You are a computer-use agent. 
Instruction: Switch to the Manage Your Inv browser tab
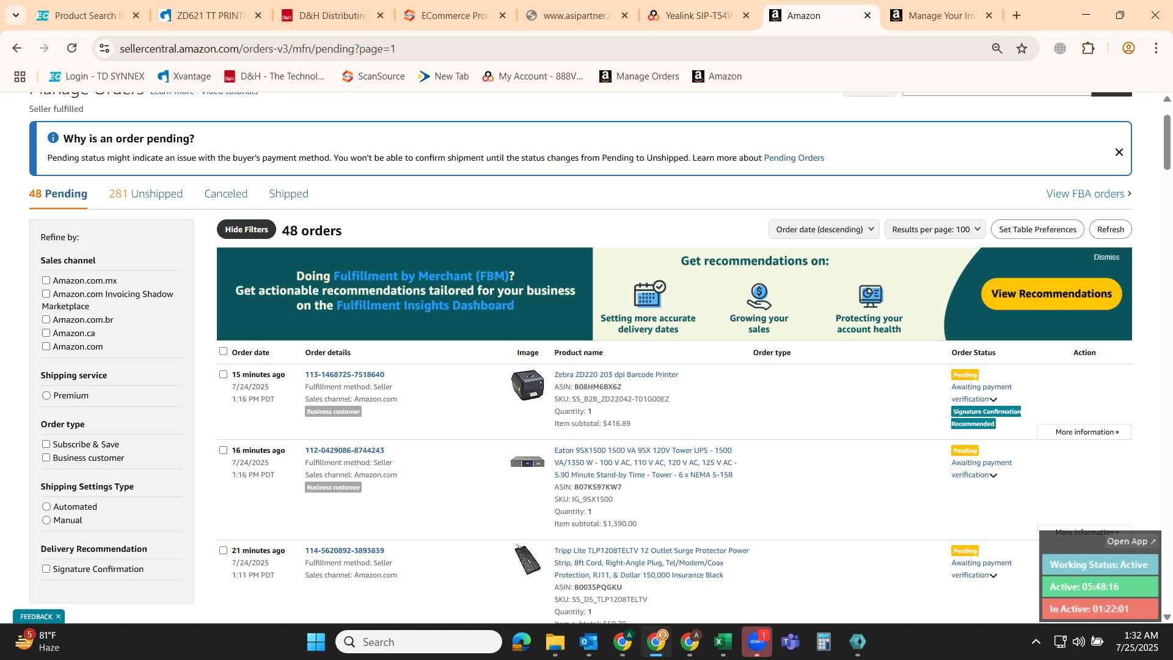coord(941,15)
